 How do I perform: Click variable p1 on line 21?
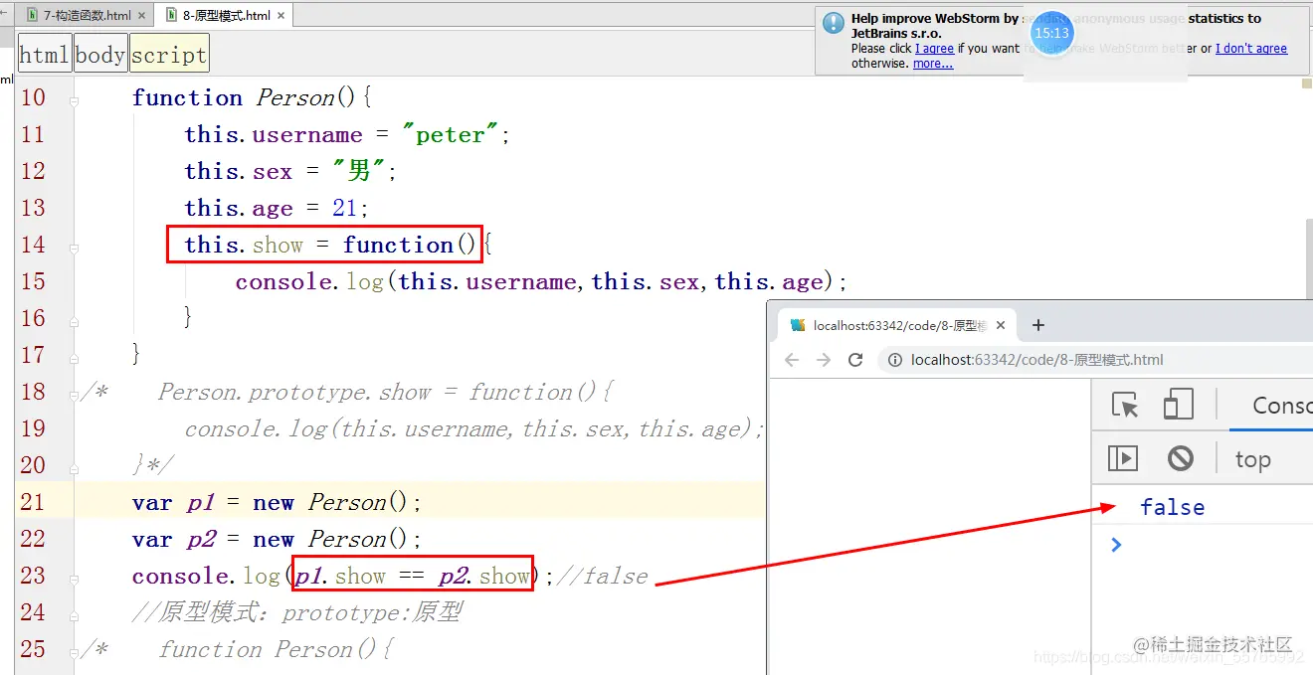200,503
